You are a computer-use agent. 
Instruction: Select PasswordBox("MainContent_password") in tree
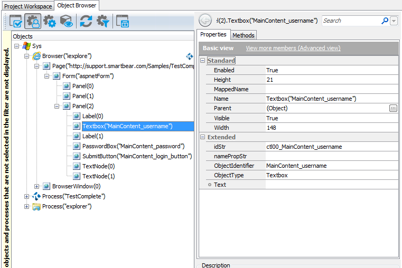[133, 146]
